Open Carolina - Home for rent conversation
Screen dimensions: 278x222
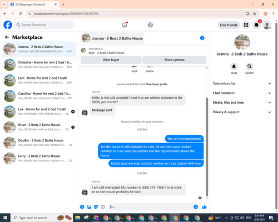(x=39, y=96)
